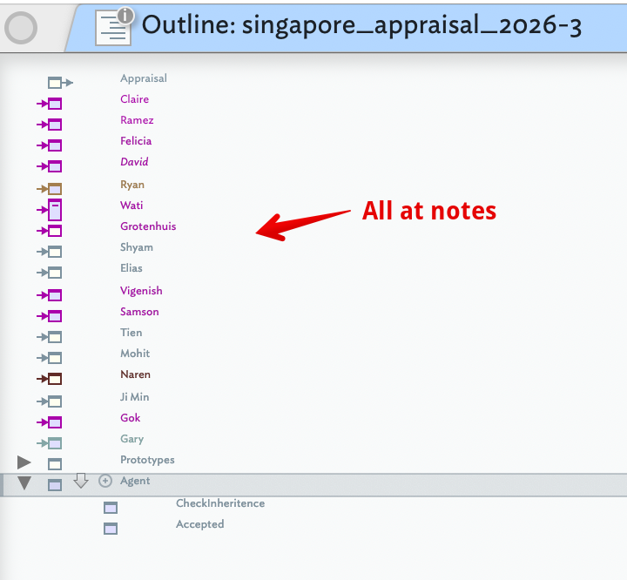
Task: Select the Grotenhuis note
Action: (148, 226)
